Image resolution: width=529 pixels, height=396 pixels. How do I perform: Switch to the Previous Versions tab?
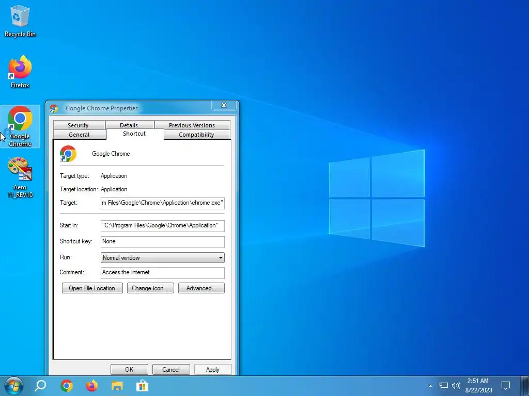click(x=192, y=125)
